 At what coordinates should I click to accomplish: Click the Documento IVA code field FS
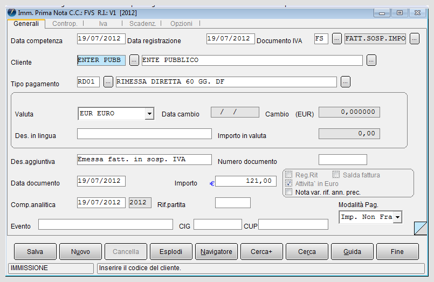[321, 39]
